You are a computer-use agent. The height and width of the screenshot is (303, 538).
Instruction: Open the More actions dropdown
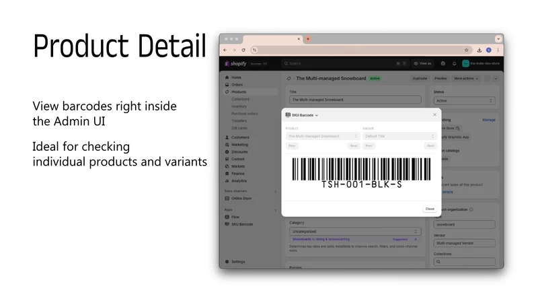click(x=466, y=79)
